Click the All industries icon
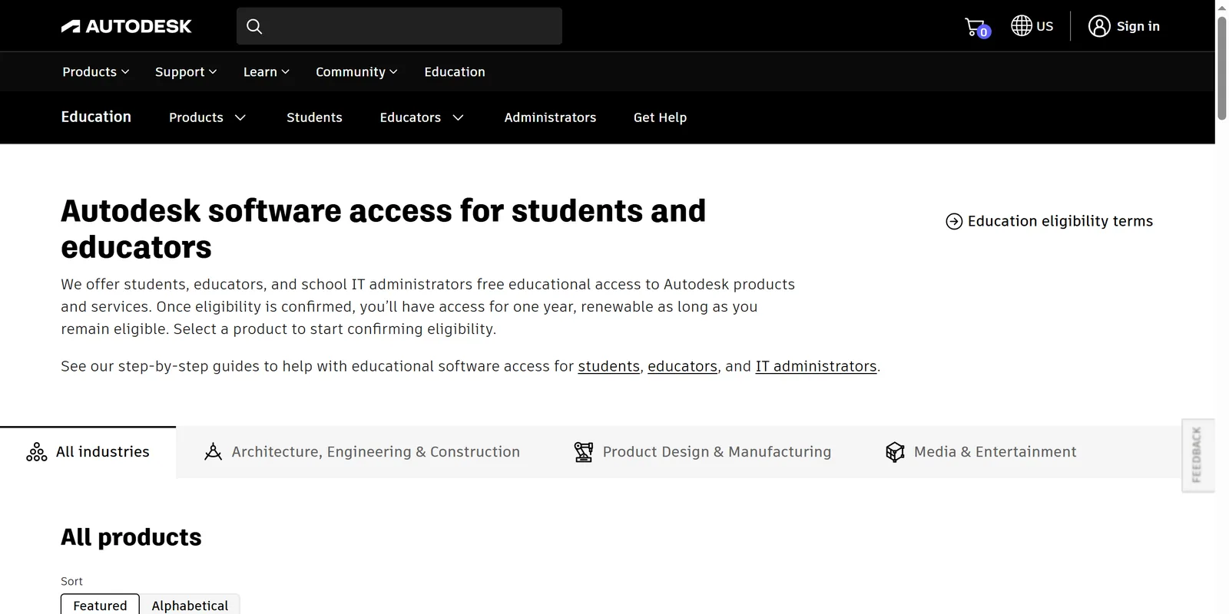1229x614 pixels. (37, 452)
